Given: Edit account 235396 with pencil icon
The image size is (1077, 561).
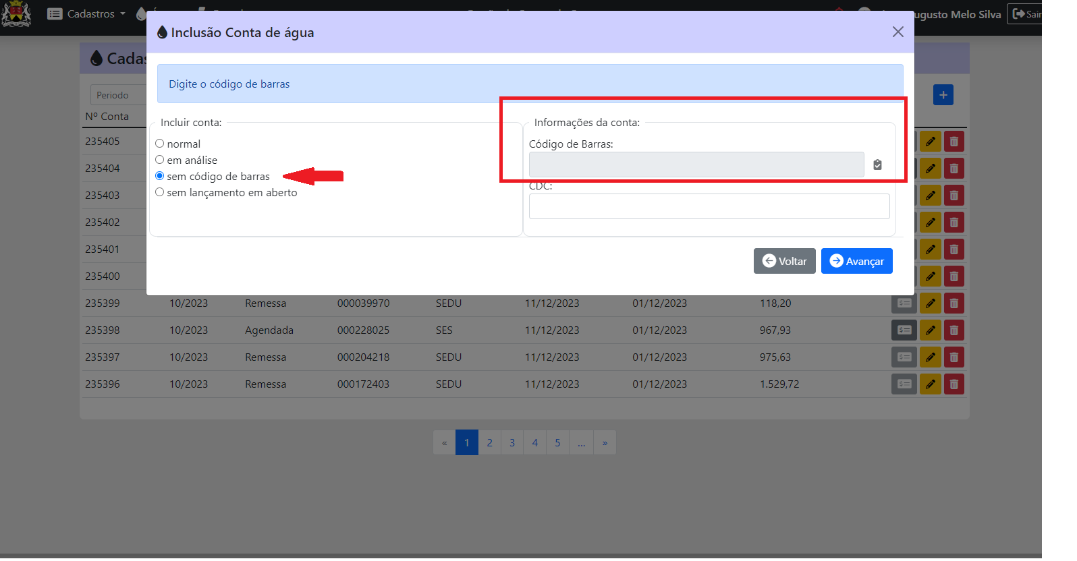Looking at the screenshot, I should tap(931, 384).
